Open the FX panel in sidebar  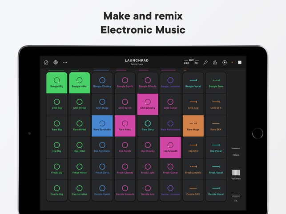(x=236, y=198)
